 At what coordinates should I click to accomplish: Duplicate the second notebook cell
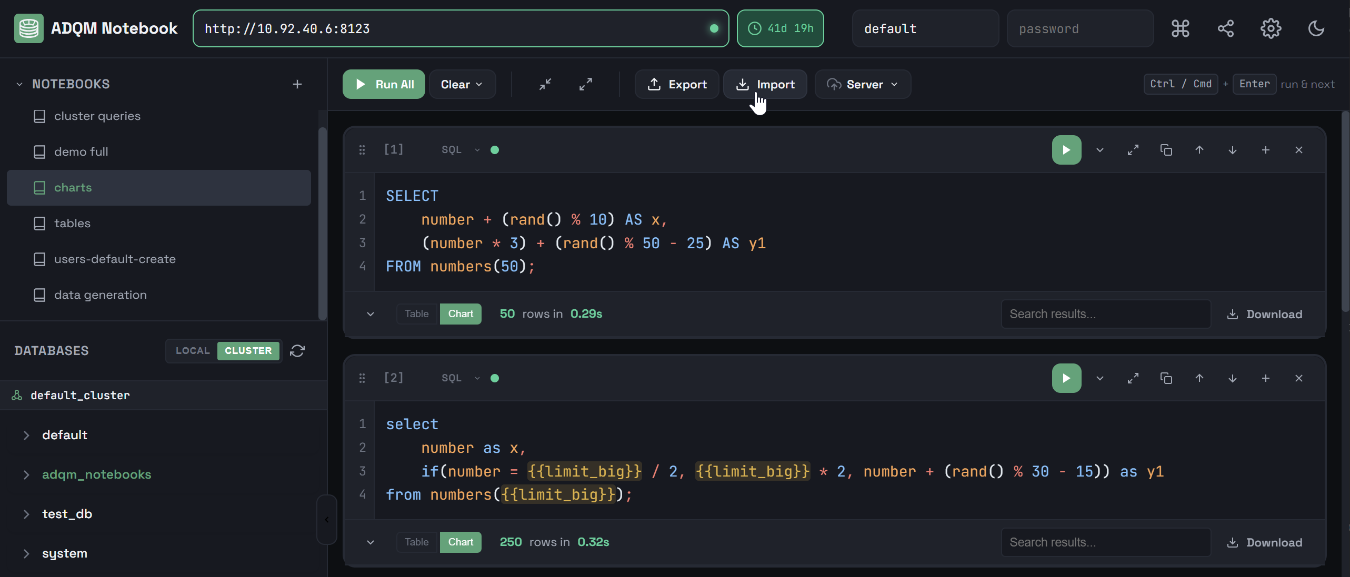[1166, 378]
